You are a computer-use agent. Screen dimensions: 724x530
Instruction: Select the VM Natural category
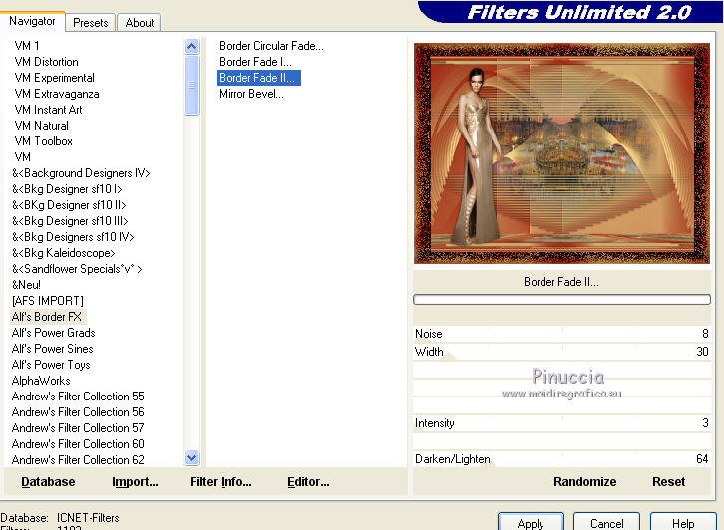click(x=42, y=126)
